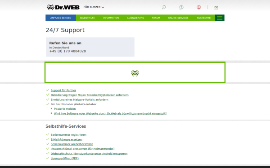
Task: Expand the FÜR NUTZER dropdown
Action: click(94, 7)
